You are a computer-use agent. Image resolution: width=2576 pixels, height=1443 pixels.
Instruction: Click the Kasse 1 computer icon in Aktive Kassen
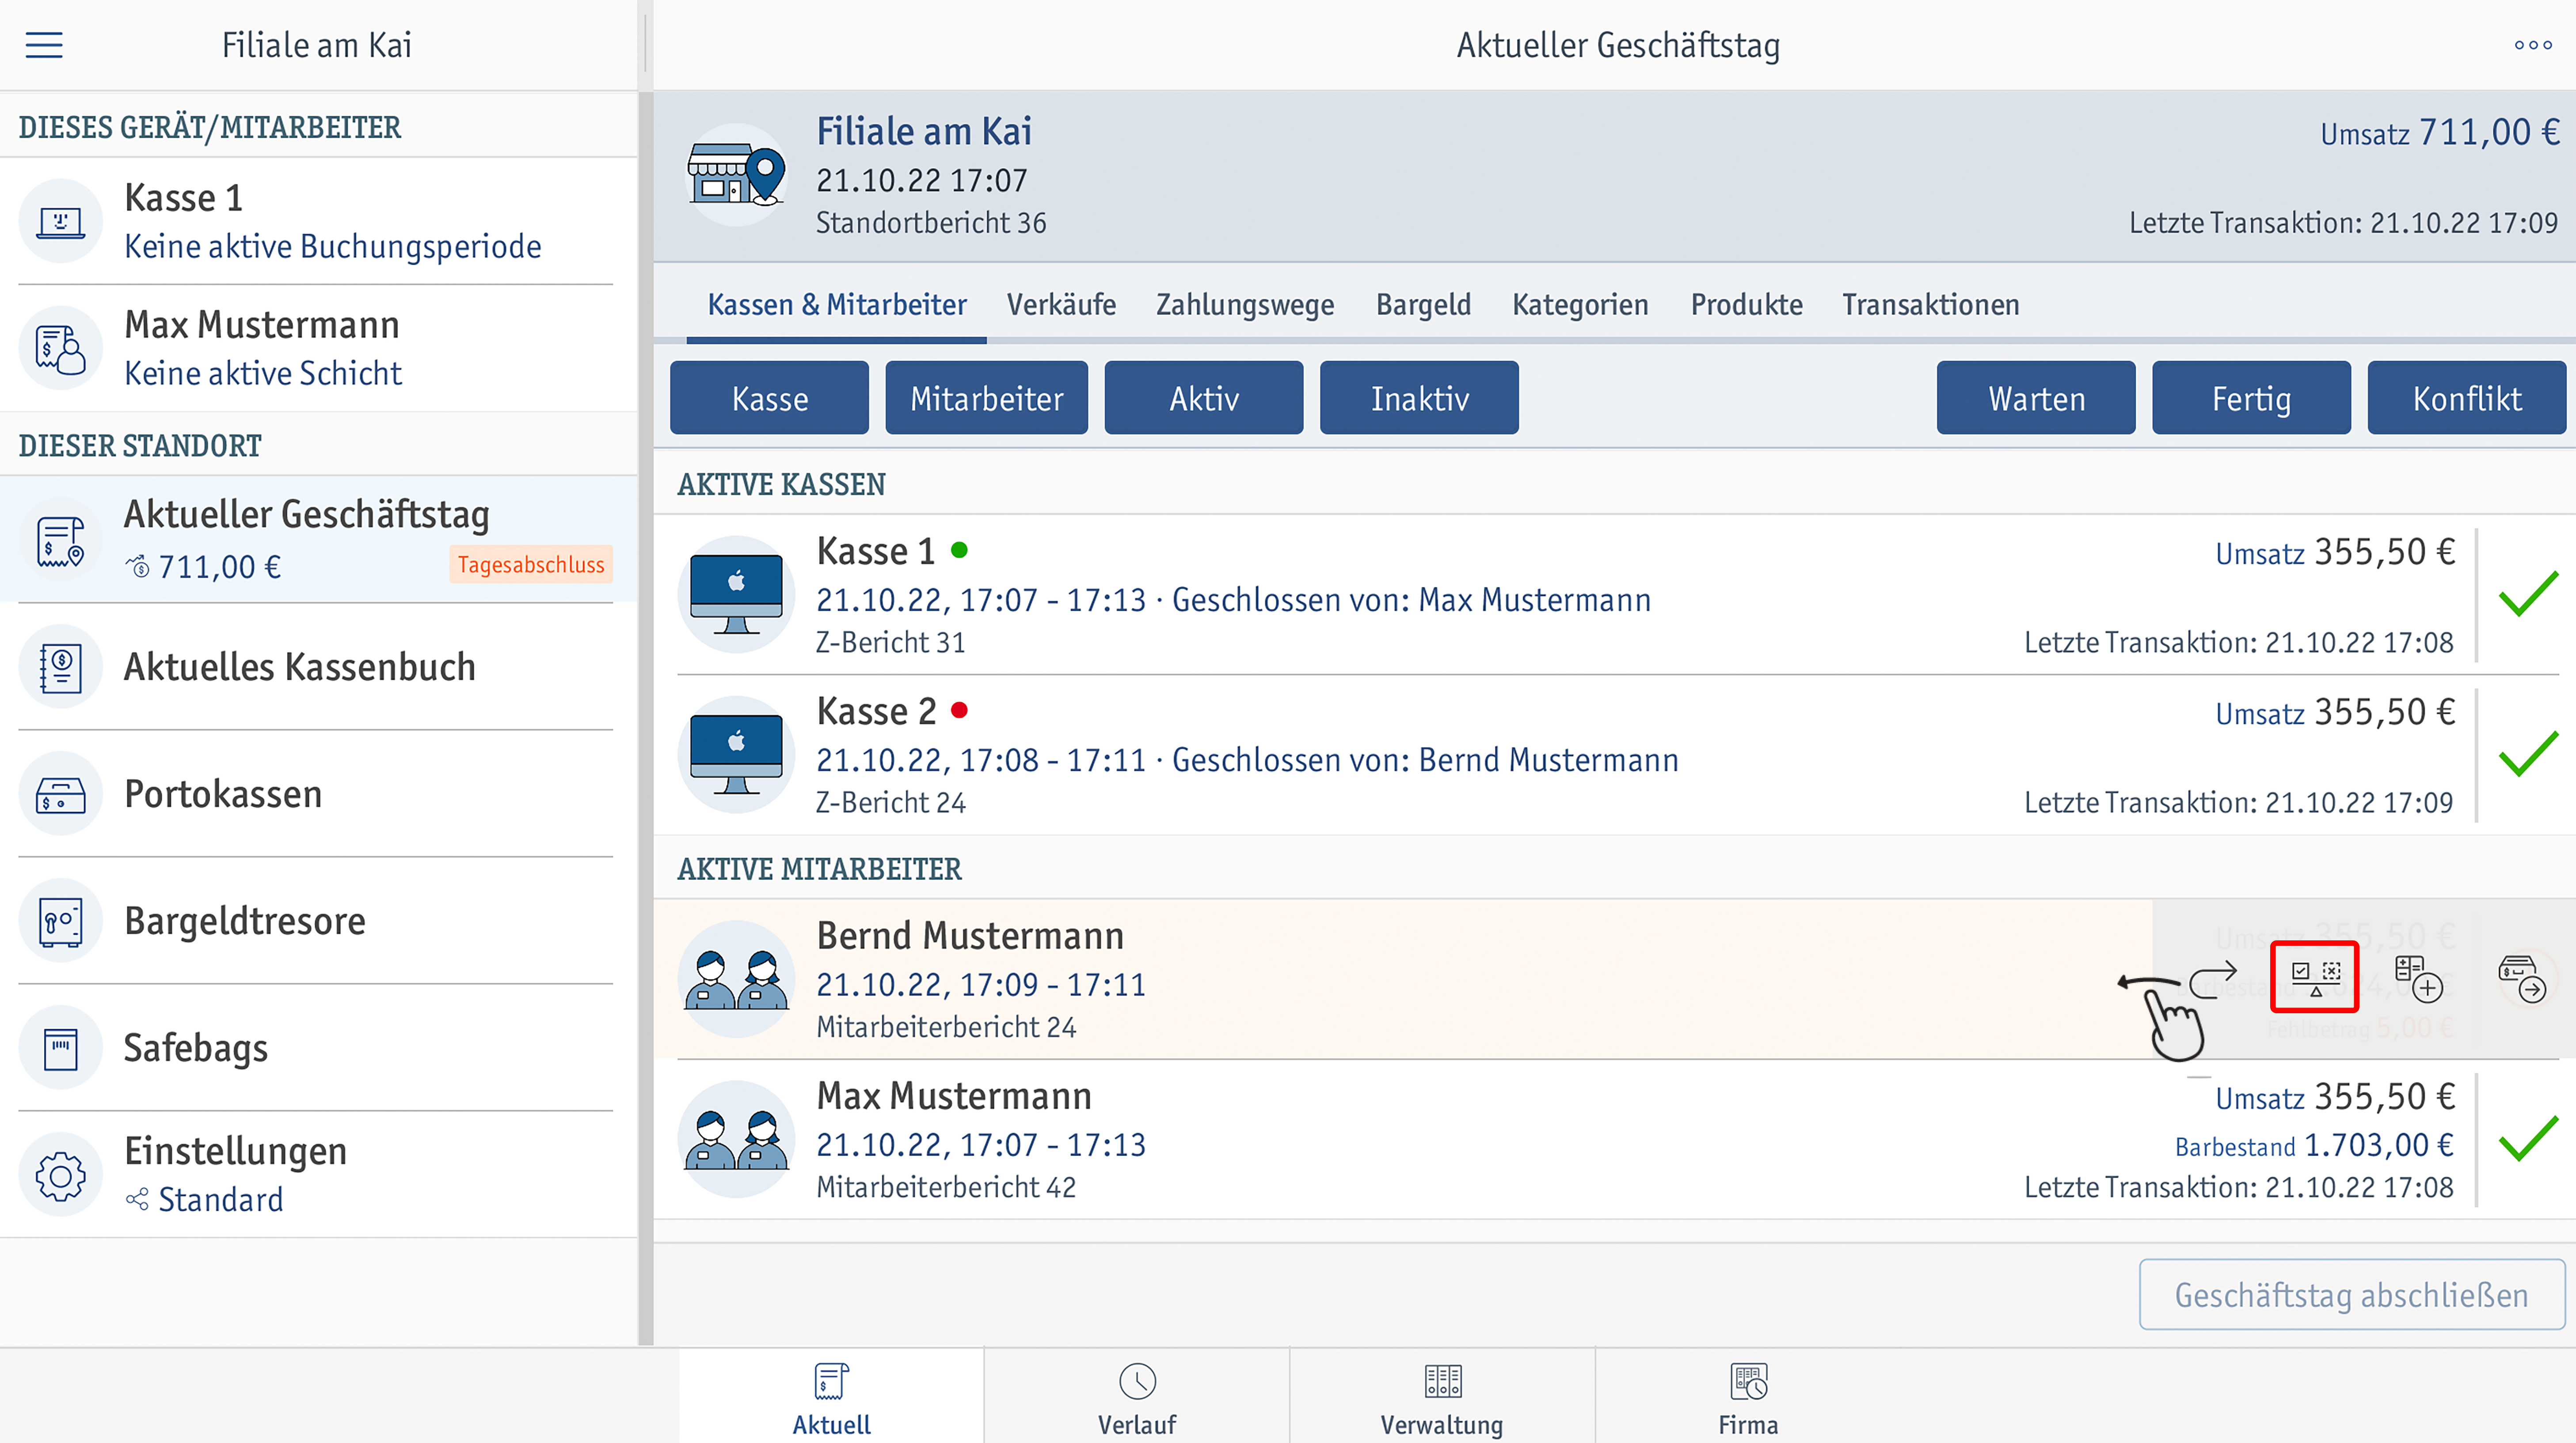tap(736, 595)
